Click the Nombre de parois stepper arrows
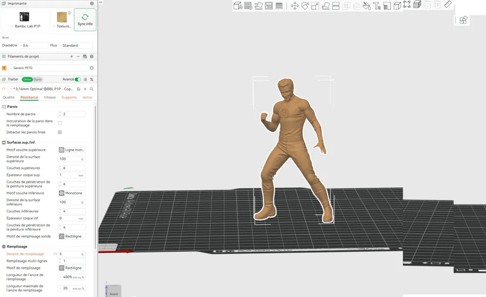This screenshot has width=486, height=297. point(60,114)
